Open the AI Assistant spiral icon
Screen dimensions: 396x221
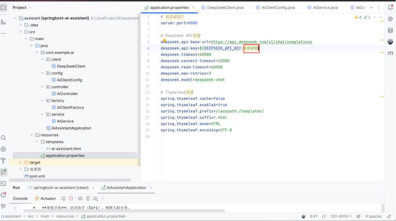pos(390,19)
